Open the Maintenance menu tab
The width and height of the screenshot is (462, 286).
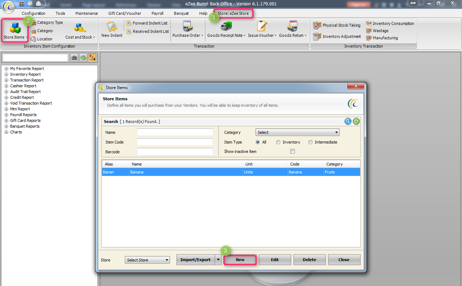(87, 13)
